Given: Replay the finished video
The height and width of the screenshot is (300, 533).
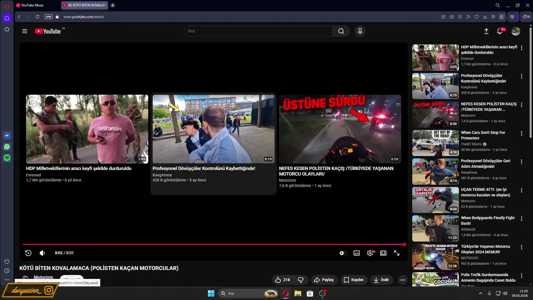Looking at the screenshot, I should (28, 253).
